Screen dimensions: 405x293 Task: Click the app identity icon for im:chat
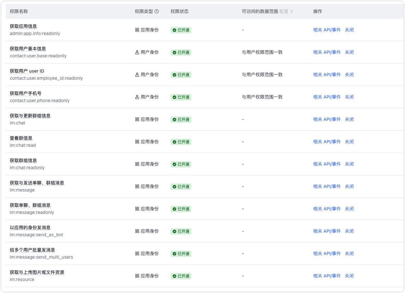pos(137,119)
